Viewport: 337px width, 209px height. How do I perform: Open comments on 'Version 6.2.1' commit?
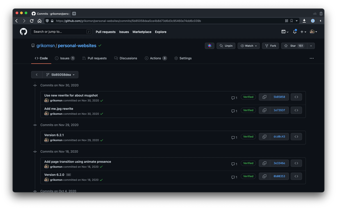(x=234, y=138)
